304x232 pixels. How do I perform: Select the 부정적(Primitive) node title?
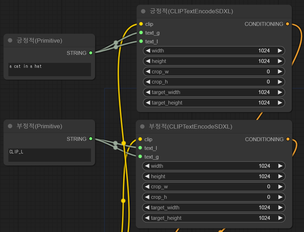pyautogui.click(x=40, y=126)
